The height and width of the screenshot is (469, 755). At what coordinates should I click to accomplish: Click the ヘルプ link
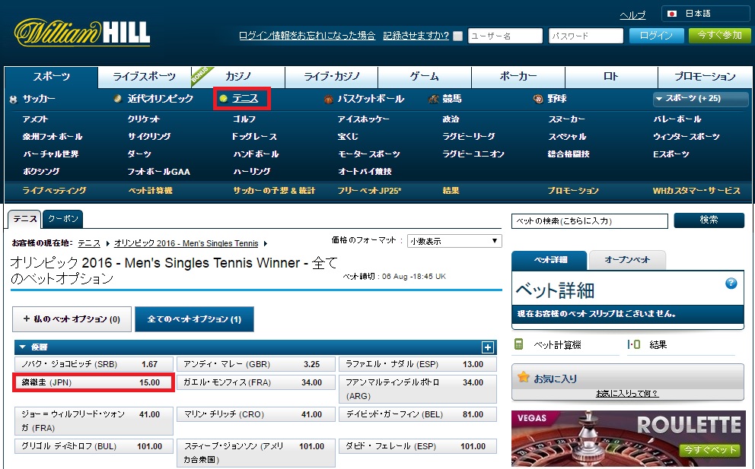tap(632, 16)
